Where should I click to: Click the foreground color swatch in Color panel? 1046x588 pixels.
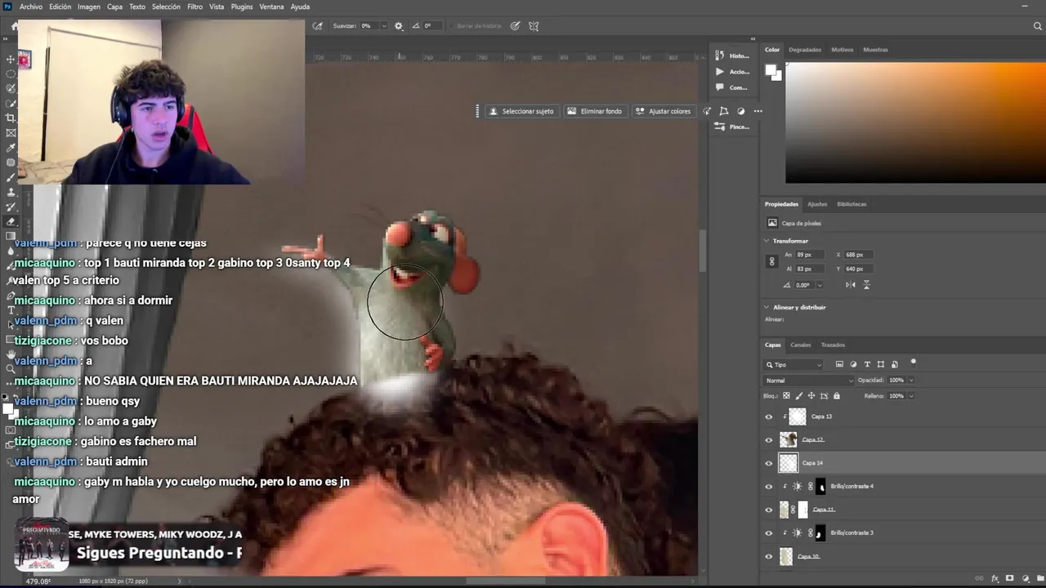(x=770, y=70)
